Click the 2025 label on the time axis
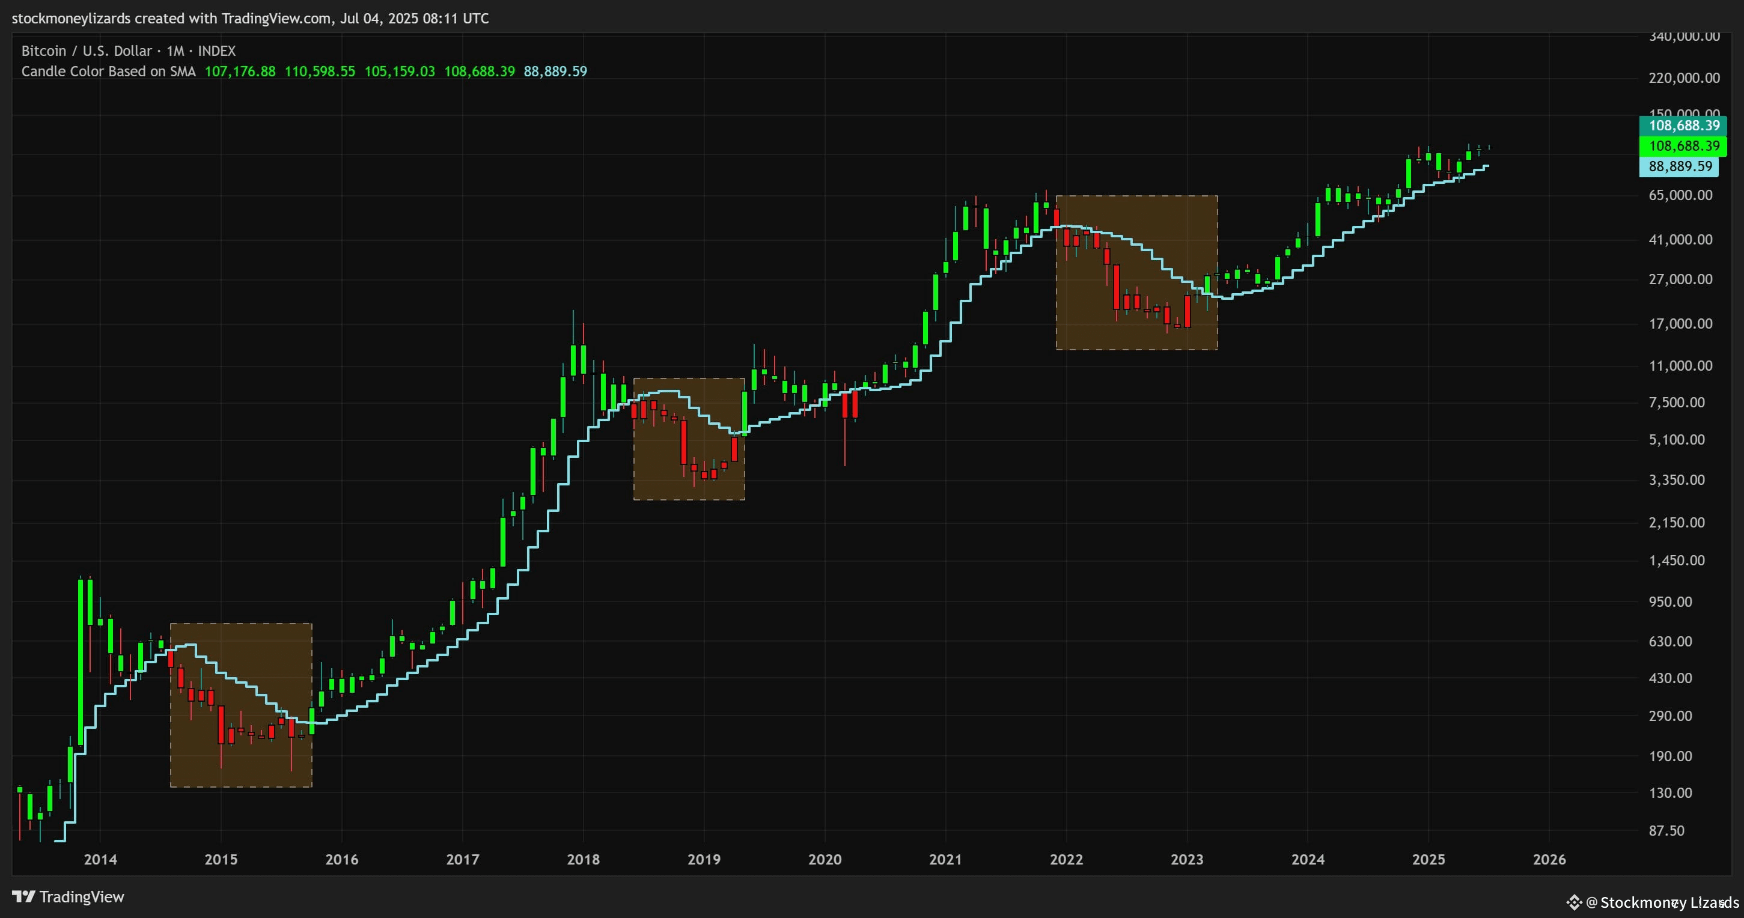The width and height of the screenshot is (1744, 918). 1428,860
